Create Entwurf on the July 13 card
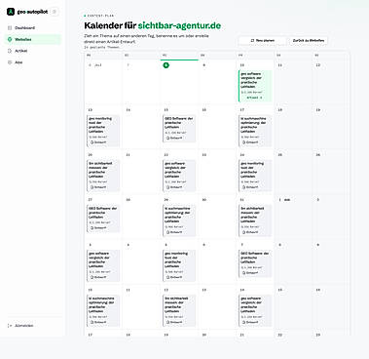 coord(98,142)
